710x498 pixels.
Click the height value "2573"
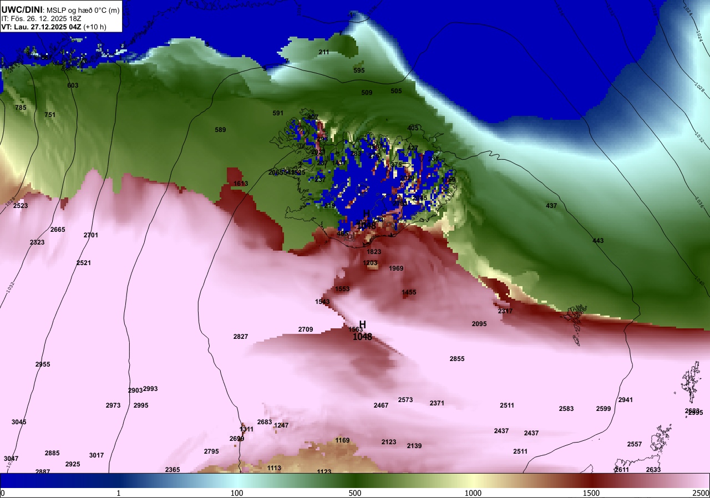click(x=405, y=400)
